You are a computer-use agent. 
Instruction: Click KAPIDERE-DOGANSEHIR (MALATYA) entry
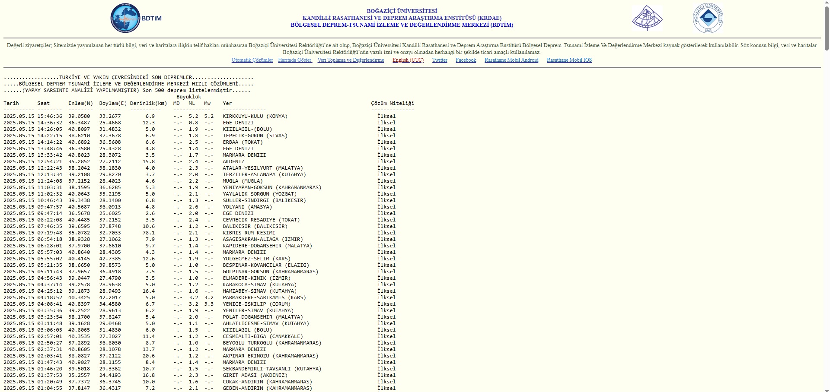[x=268, y=246]
